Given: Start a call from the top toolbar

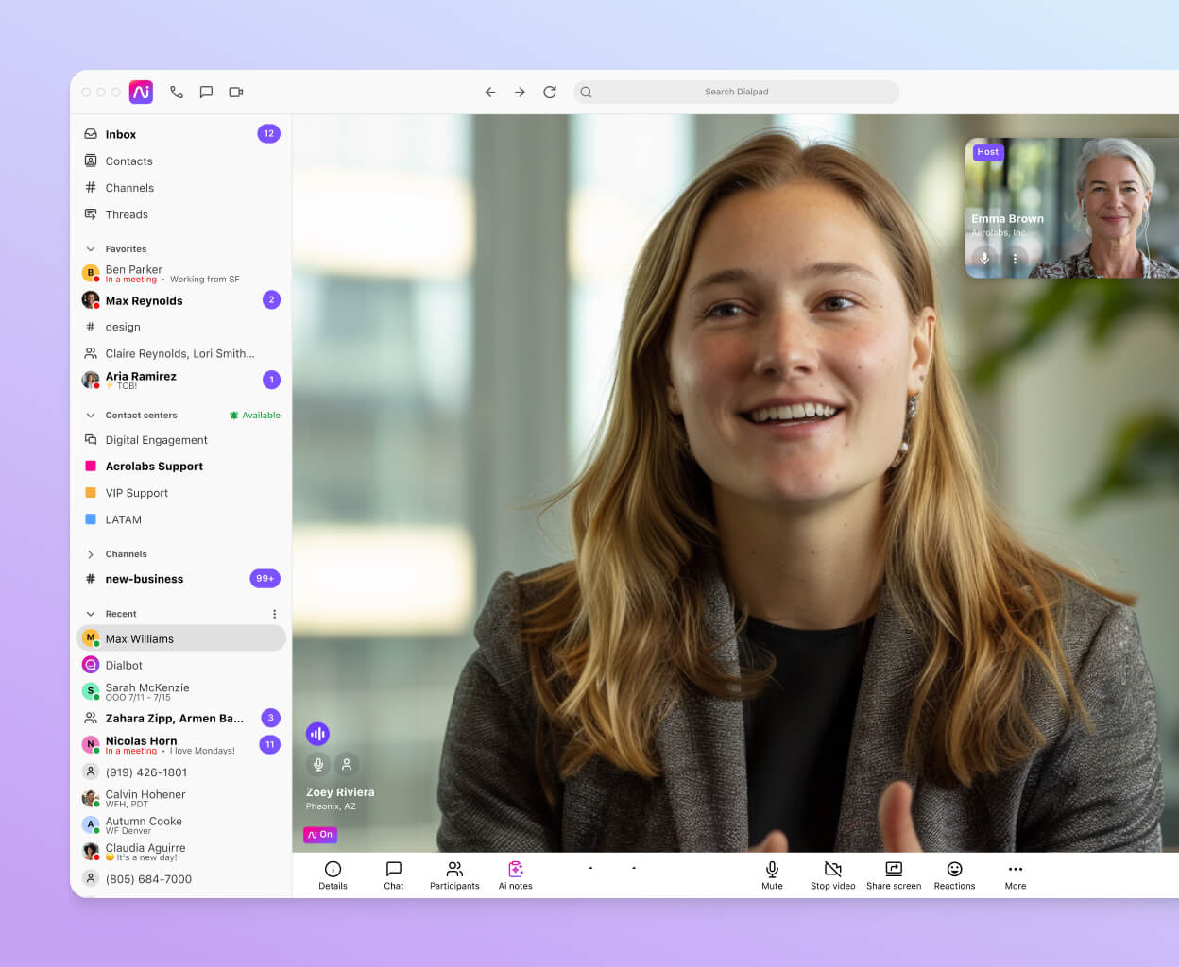Looking at the screenshot, I should [177, 92].
